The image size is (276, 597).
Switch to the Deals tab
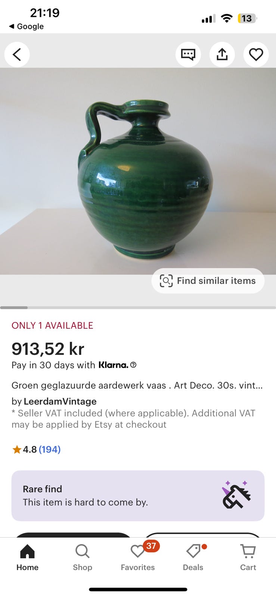click(x=193, y=557)
